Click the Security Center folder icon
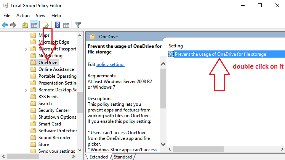This screenshot has width=285, height=160. (33, 110)
